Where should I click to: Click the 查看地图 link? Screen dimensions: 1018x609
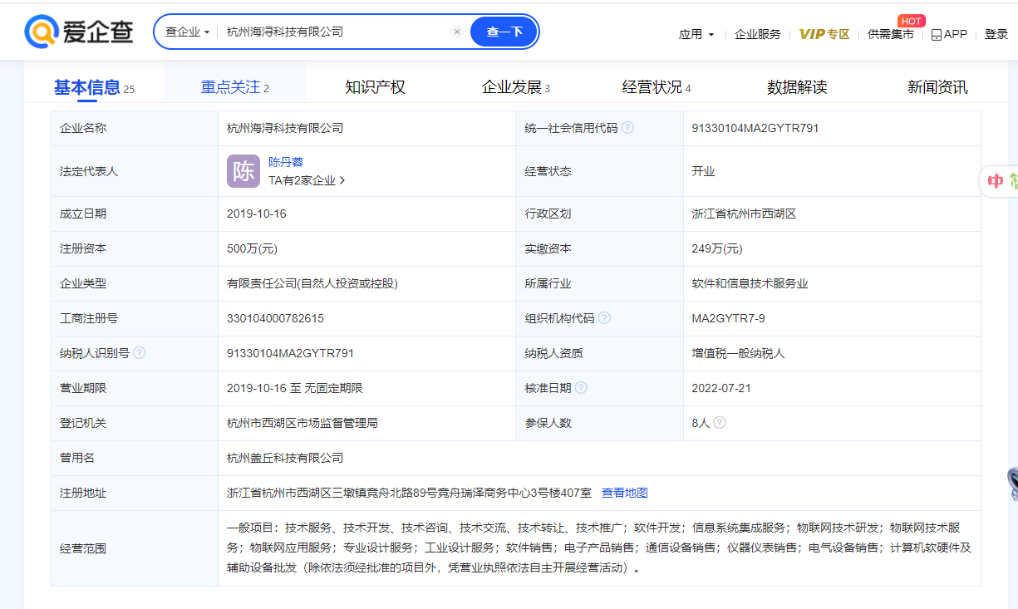click(625, 493)
